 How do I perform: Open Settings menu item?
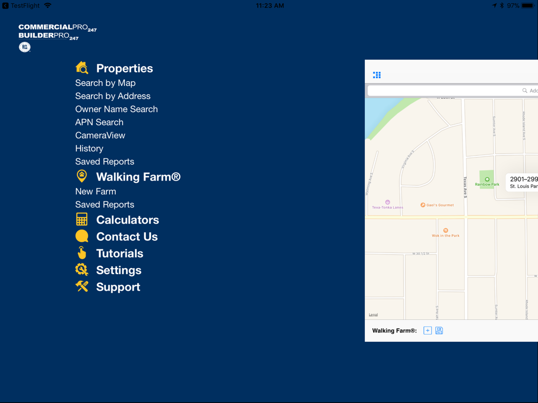click(x=119, y=270)
